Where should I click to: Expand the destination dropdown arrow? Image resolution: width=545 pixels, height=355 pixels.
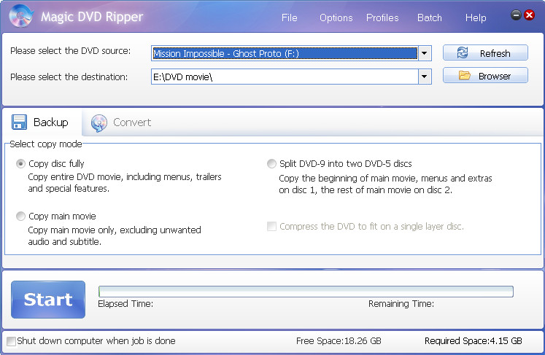pos(425,77)
